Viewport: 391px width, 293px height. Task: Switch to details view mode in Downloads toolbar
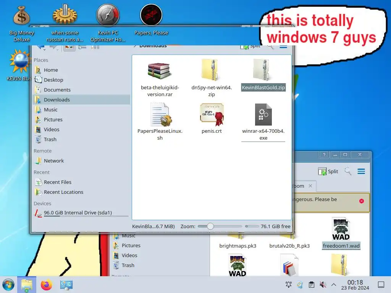tap(95, 47)
